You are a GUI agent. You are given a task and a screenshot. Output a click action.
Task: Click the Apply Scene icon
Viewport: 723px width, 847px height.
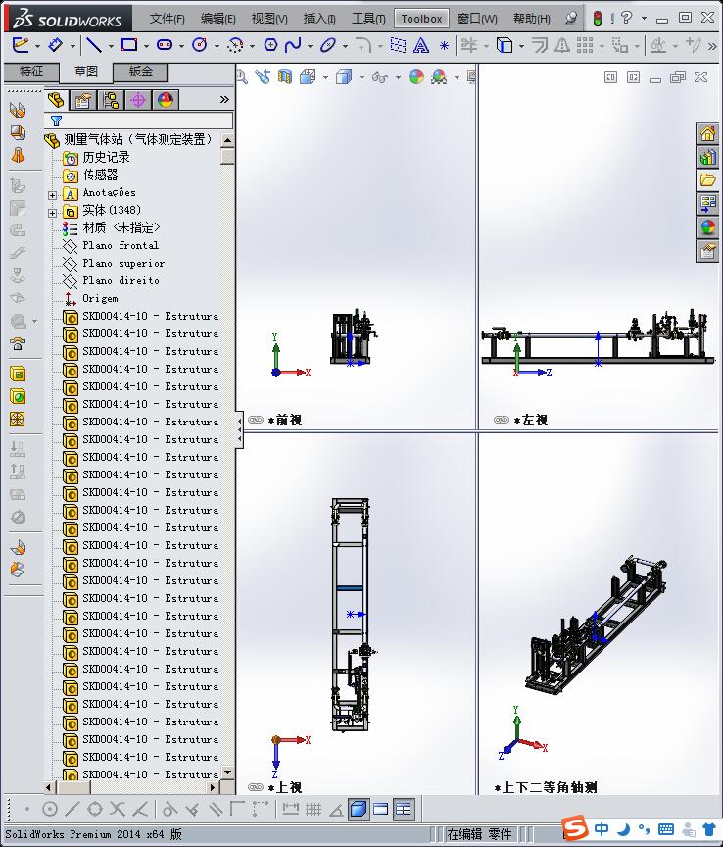(x=439, y=77)
